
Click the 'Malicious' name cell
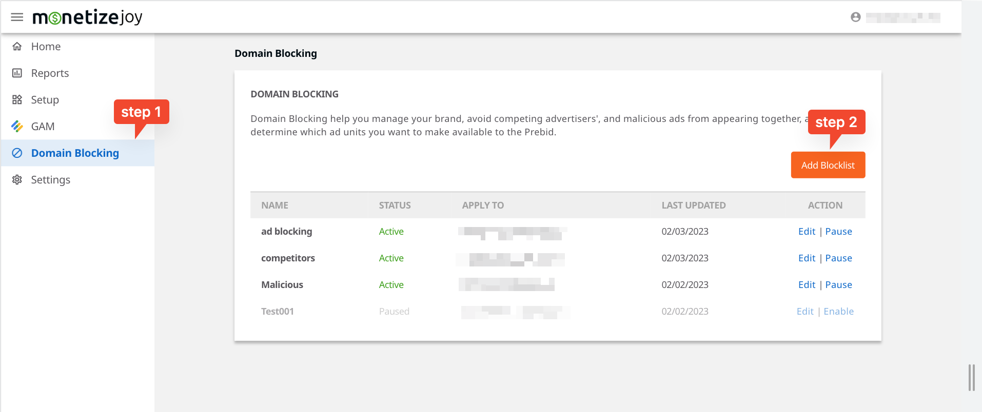[282, 285]
